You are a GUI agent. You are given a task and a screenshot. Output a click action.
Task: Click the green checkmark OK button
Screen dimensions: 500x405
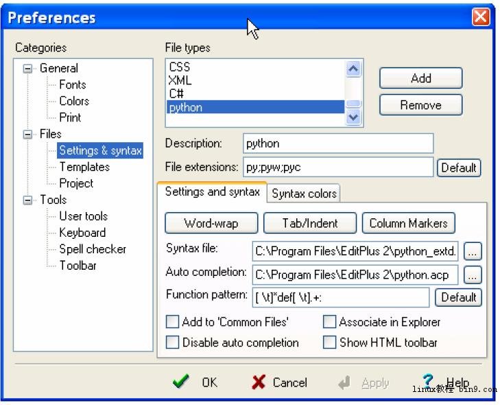tap(195, 382)
